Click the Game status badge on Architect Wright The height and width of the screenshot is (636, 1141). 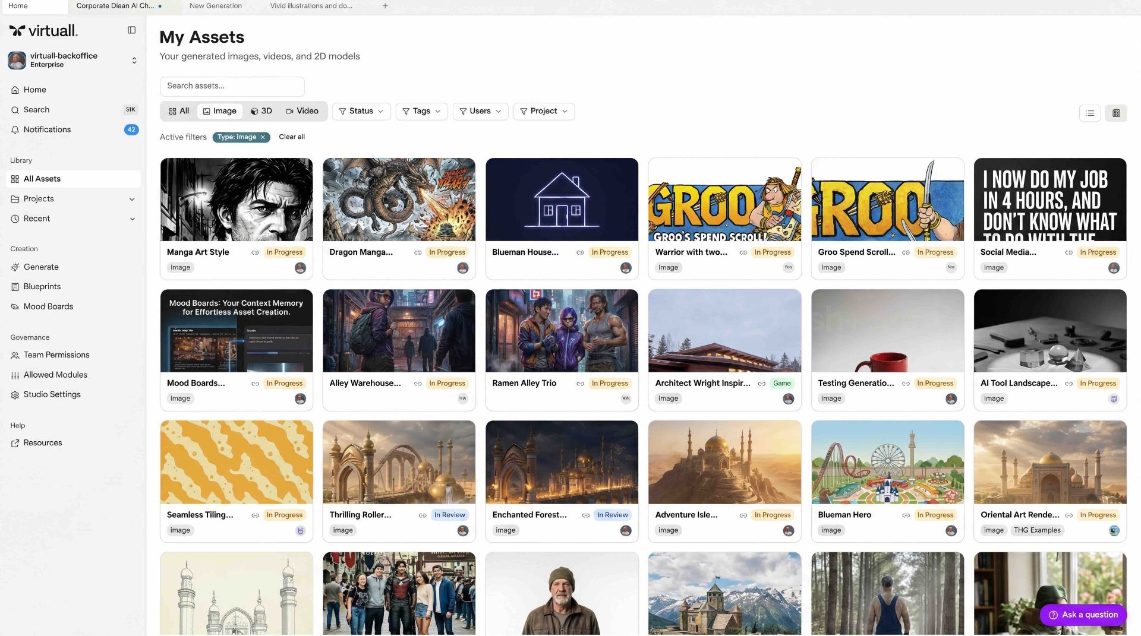782,384
